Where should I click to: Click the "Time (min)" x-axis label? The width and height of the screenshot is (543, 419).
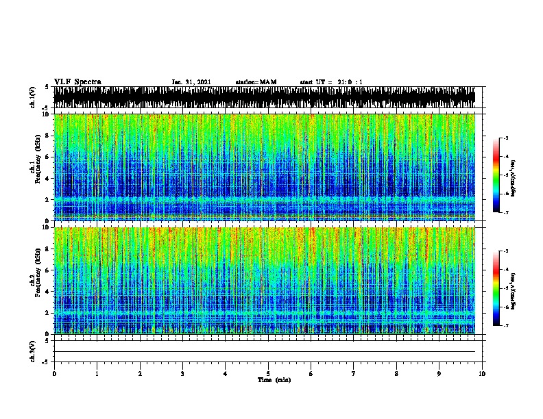274,380
